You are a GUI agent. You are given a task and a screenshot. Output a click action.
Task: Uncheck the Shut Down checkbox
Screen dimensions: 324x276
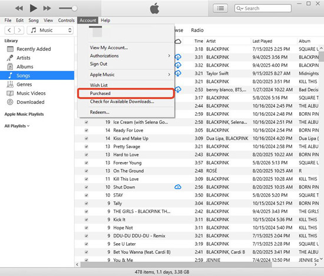coord(87,187)
